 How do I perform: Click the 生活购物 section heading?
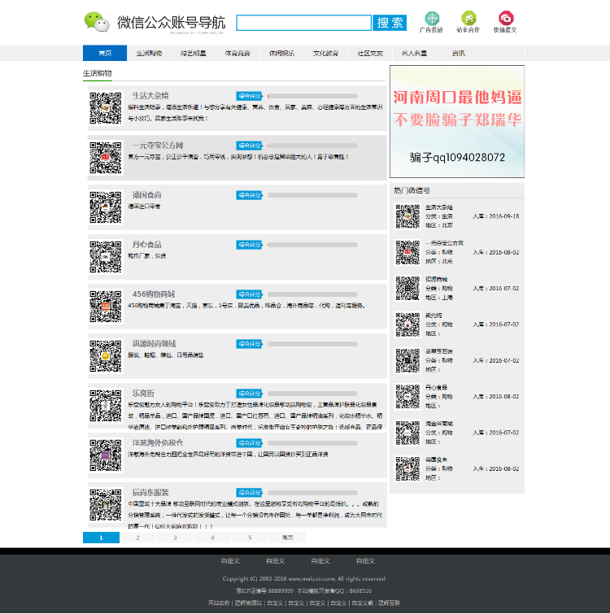click(98, 73)
